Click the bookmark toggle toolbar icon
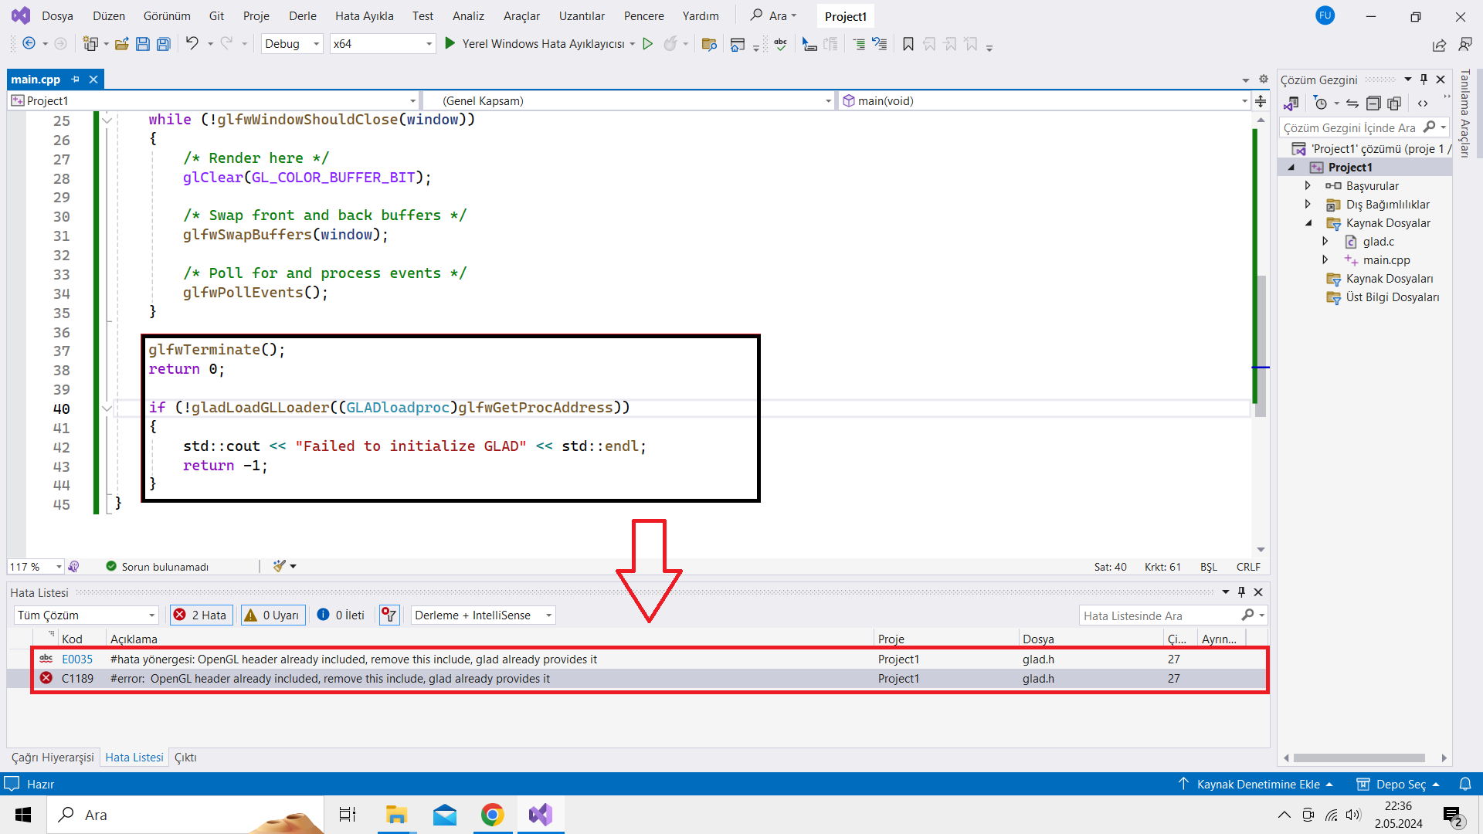Screen dimensions: 1483x834 (x=908, y=44)
